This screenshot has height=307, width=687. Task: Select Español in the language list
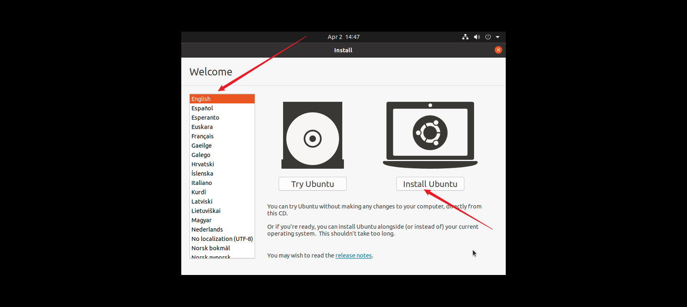pyautogui.click(x=222, y=108)
